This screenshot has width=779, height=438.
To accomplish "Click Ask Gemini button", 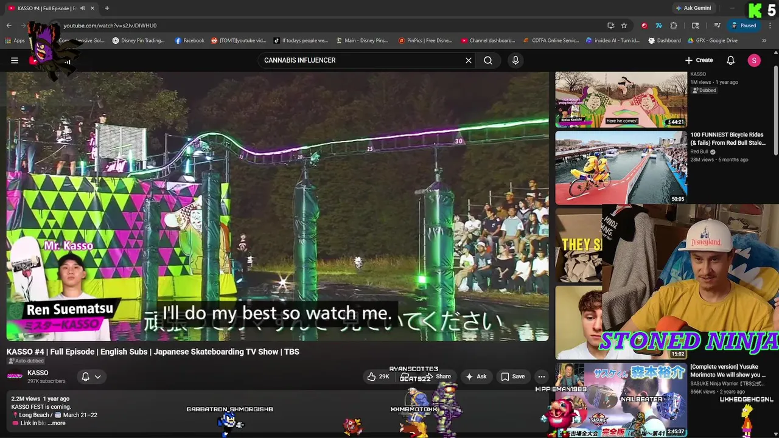I will 693,8.
